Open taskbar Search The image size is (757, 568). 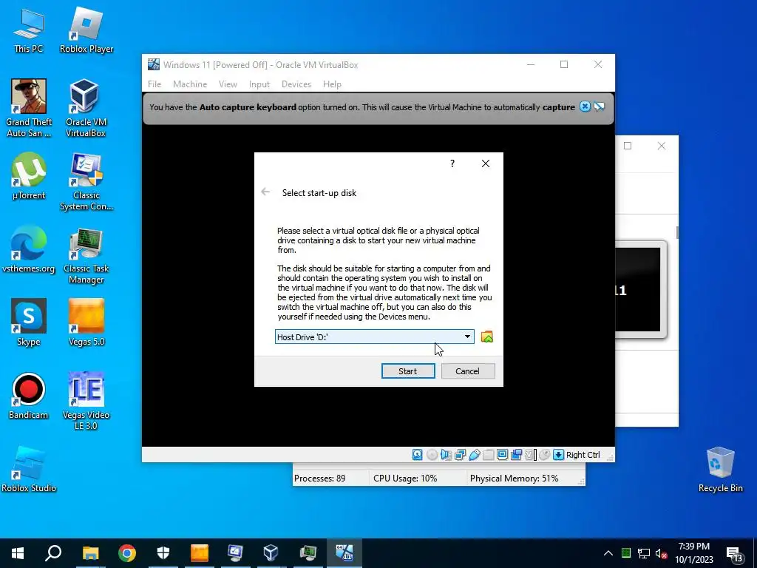pyautogui.click(x=53, y=553)
